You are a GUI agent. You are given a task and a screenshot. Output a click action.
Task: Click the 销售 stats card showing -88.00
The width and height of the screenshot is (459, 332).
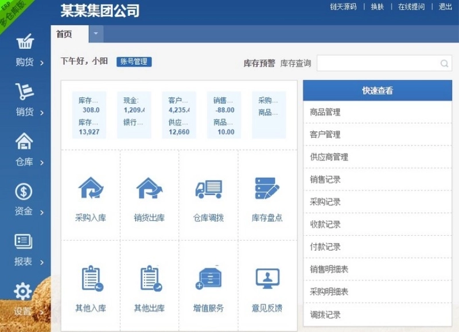224,115
